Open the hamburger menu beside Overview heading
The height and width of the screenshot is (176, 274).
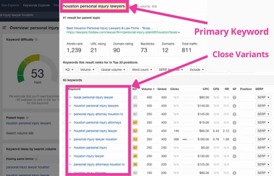tap(4, 28)
